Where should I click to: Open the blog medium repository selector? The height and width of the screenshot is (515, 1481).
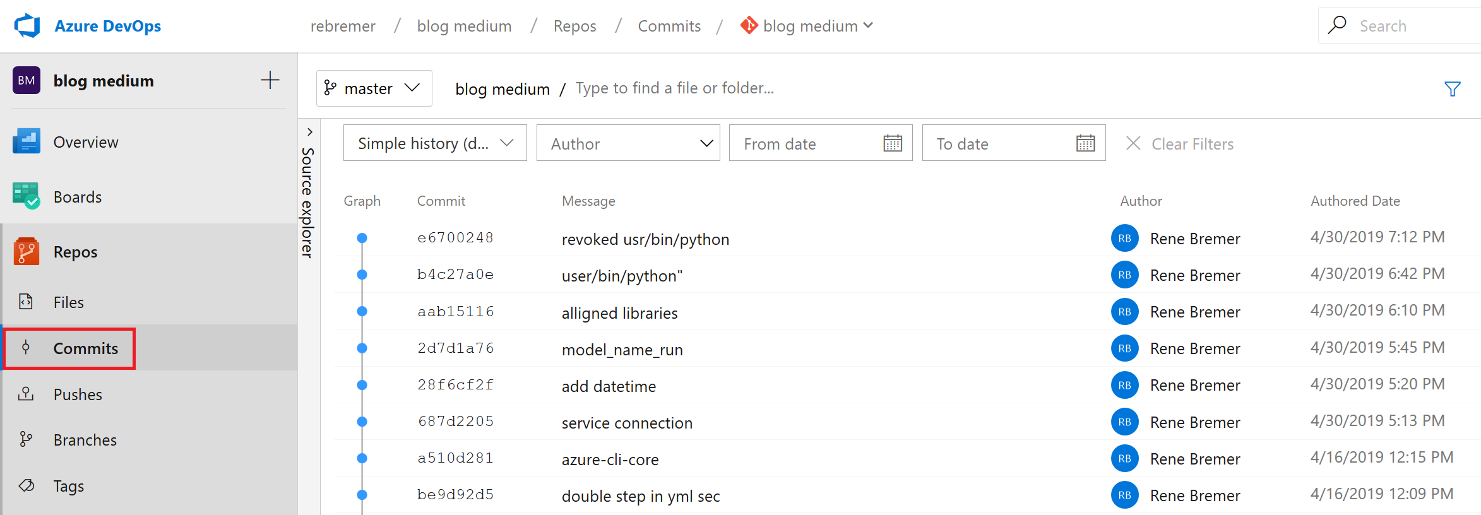[x=808, y=26]
